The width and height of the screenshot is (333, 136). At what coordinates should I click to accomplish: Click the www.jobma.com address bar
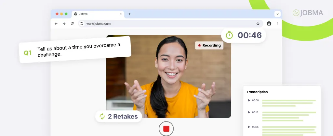[163, 24]
